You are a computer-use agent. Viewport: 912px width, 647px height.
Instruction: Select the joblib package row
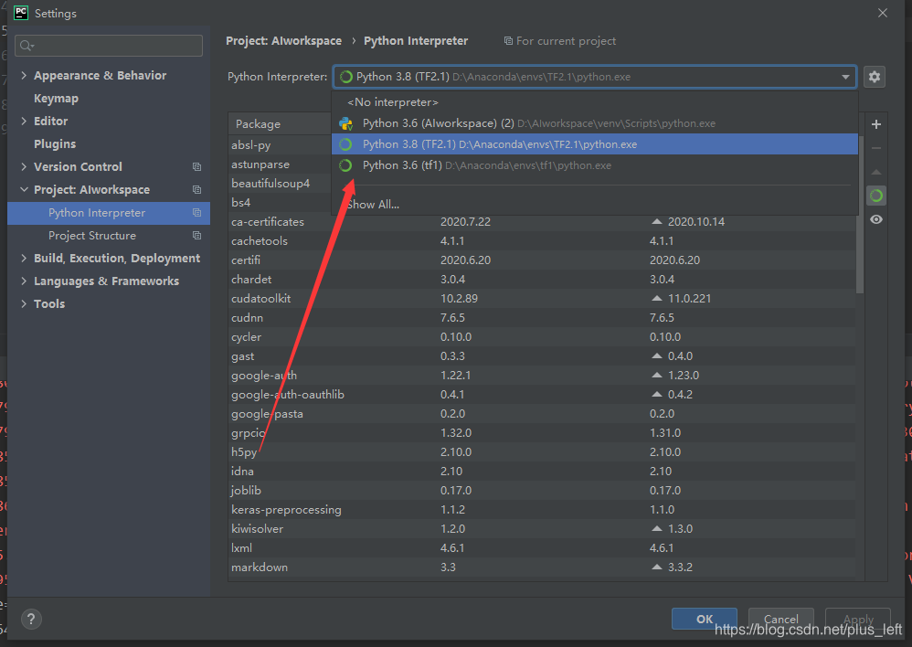(542, 491)
